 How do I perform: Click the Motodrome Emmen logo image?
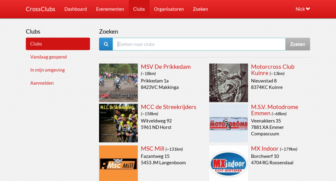pos(228,123)
